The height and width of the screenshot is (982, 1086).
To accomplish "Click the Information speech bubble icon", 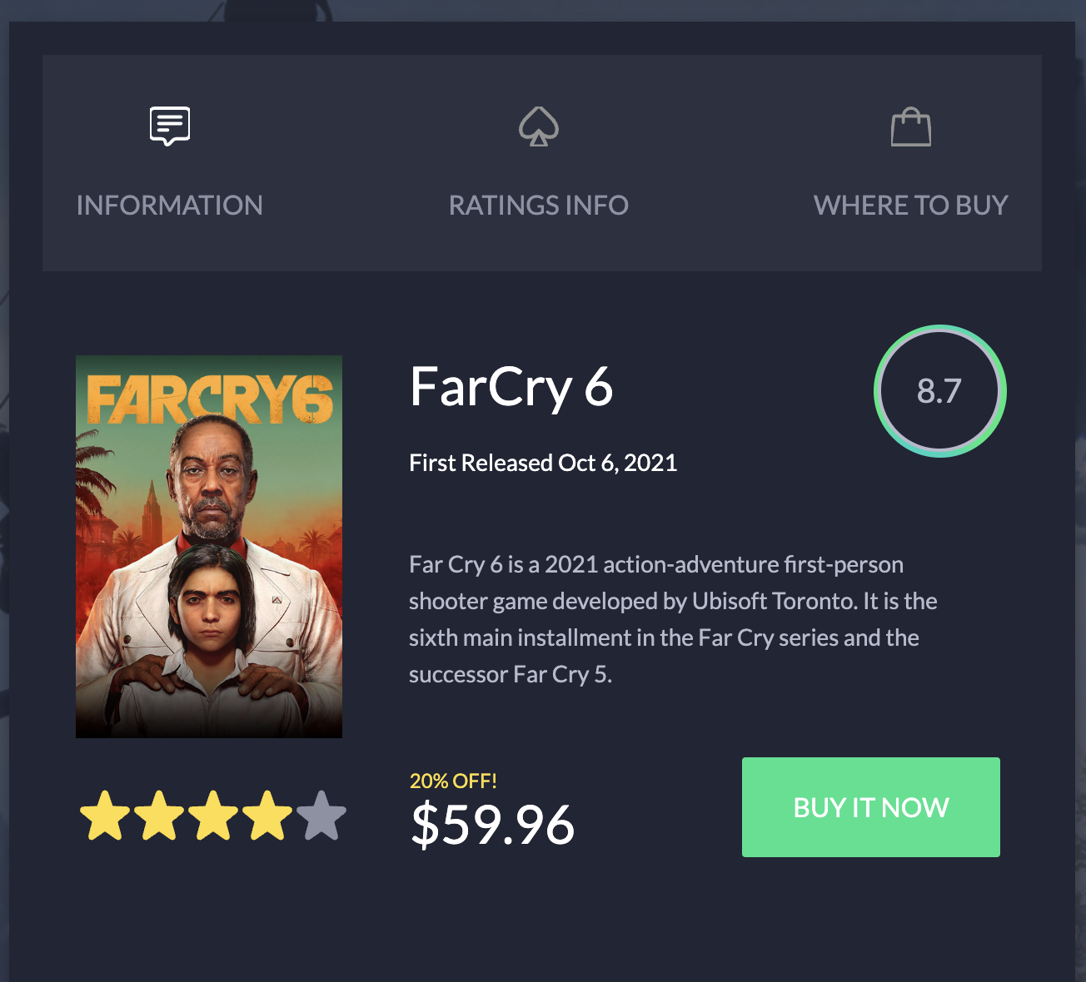I will tap(170, 126).
